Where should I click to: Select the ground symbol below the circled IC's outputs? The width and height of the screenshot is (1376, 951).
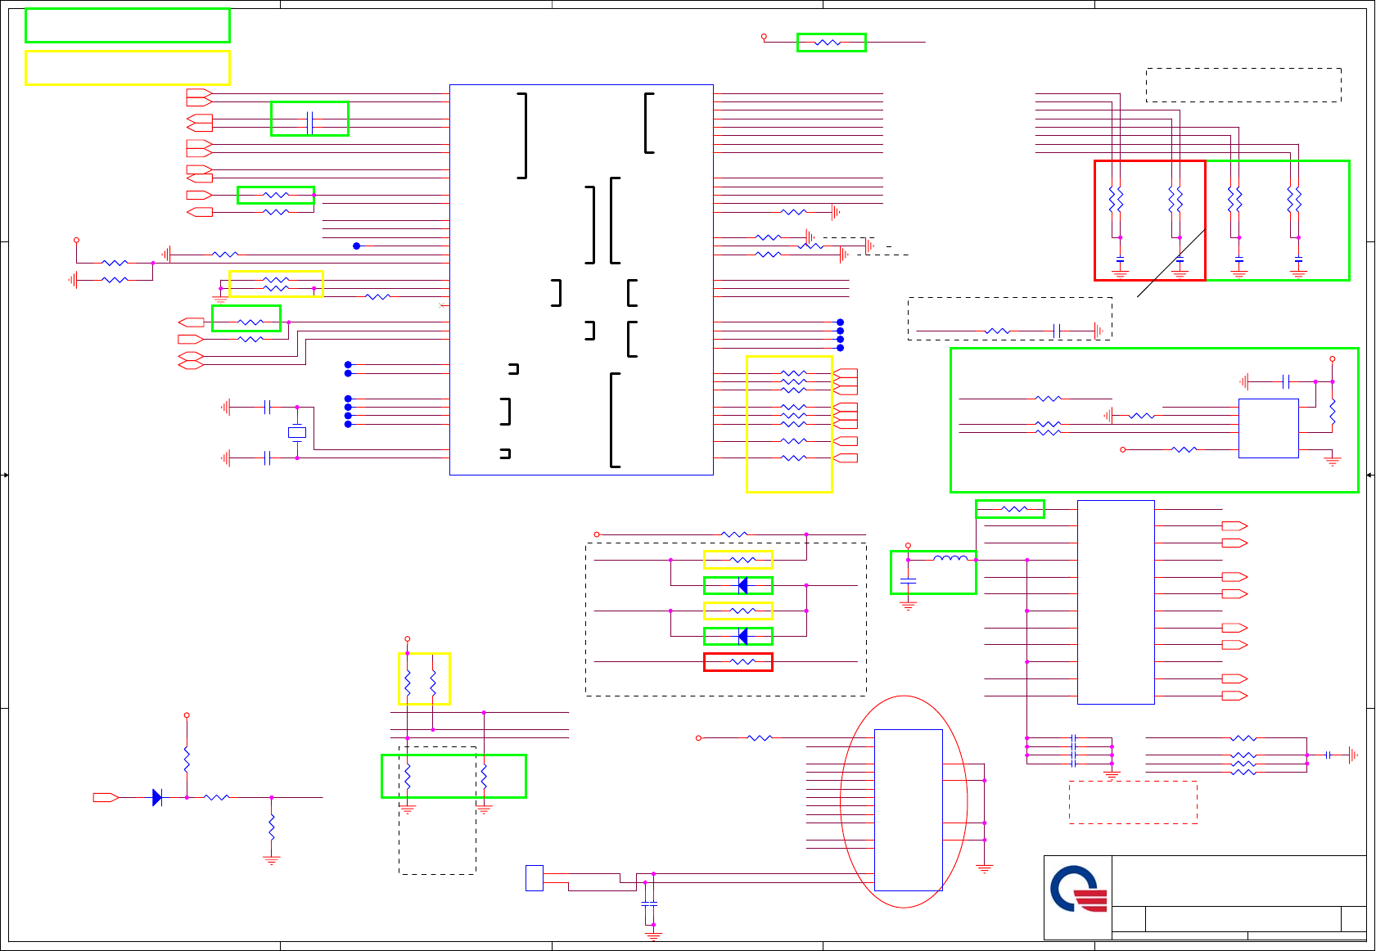pyautogui.click(x=985, y=868)
